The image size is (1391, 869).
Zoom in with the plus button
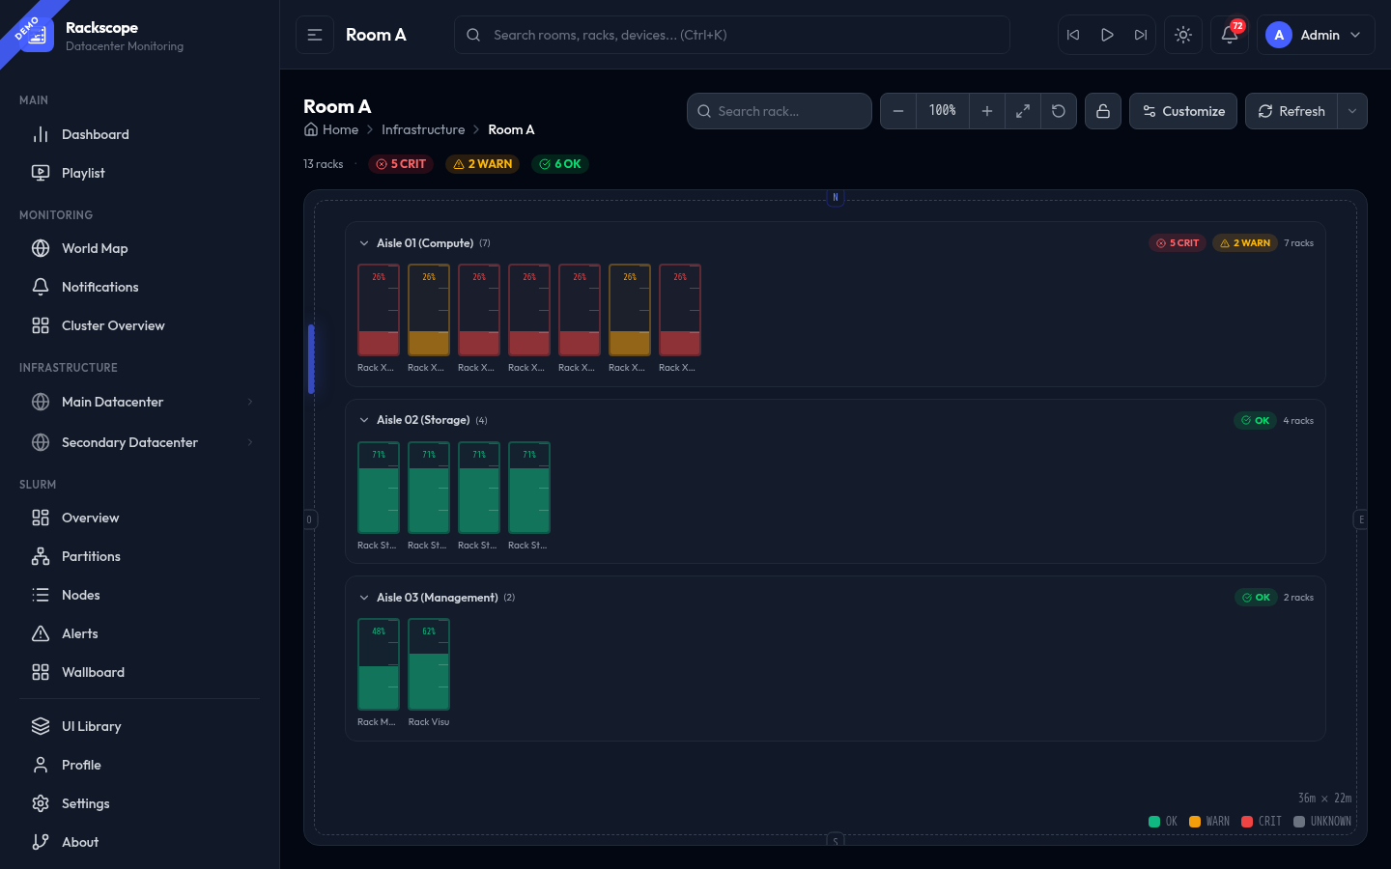tap(986, 111)
